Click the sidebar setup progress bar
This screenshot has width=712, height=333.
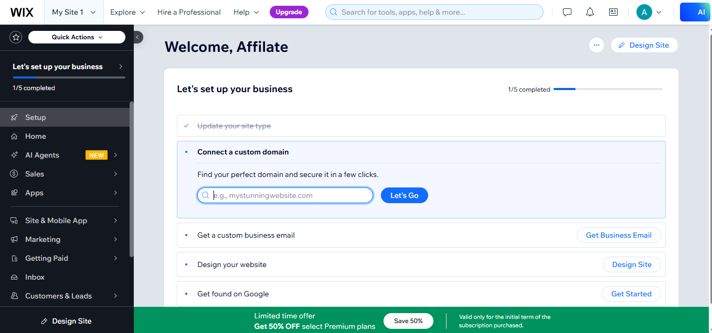point(69,77)
